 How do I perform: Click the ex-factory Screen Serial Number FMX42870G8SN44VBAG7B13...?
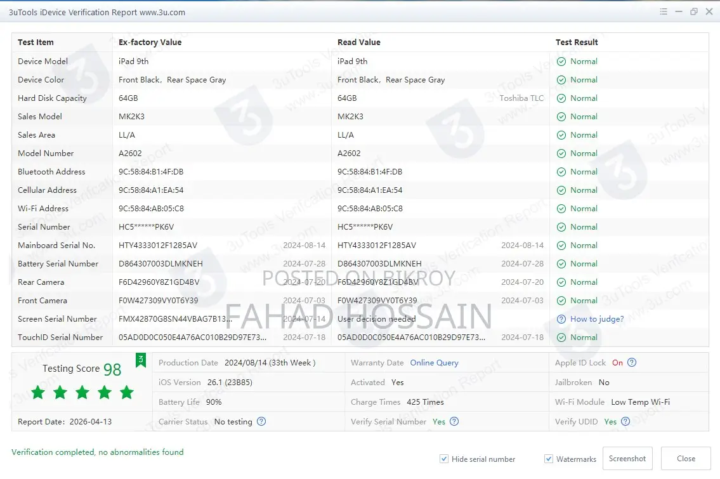176,318
